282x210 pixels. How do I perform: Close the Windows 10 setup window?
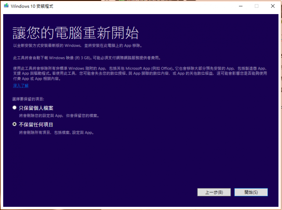point(273,6)
